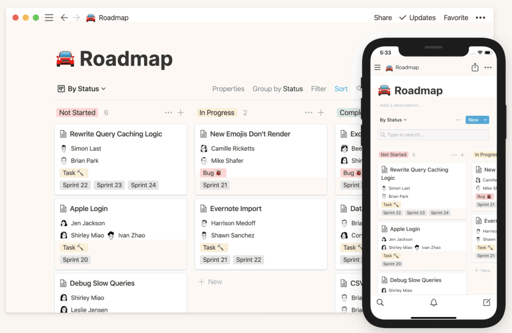The height and width of the screenshot is (333, 512).
Task: Click Brian Park name on desktop Rewrite Query card
Action: [84, 161]
